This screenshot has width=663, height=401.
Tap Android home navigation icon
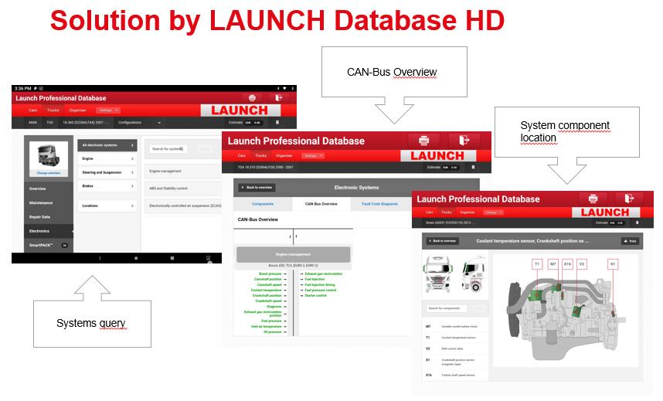click(136, 258)
